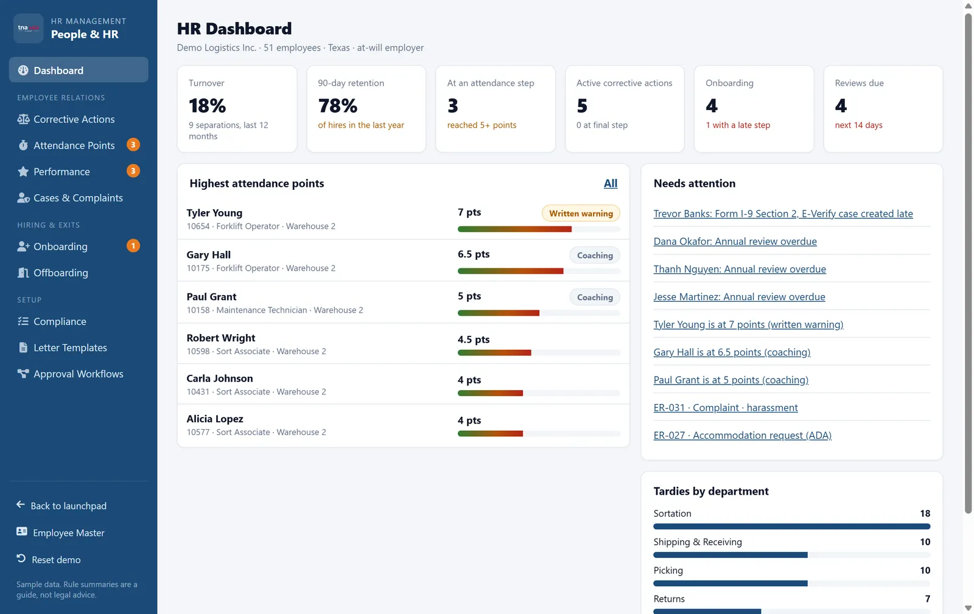Click the scrollbar down arrow
The height and width of the screenshot is (614, 974).
(x=968, y=608)
